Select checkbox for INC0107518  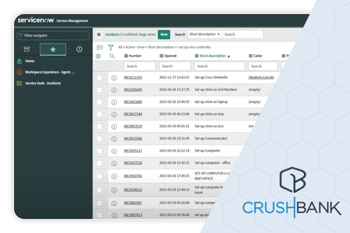coord(99,163)
